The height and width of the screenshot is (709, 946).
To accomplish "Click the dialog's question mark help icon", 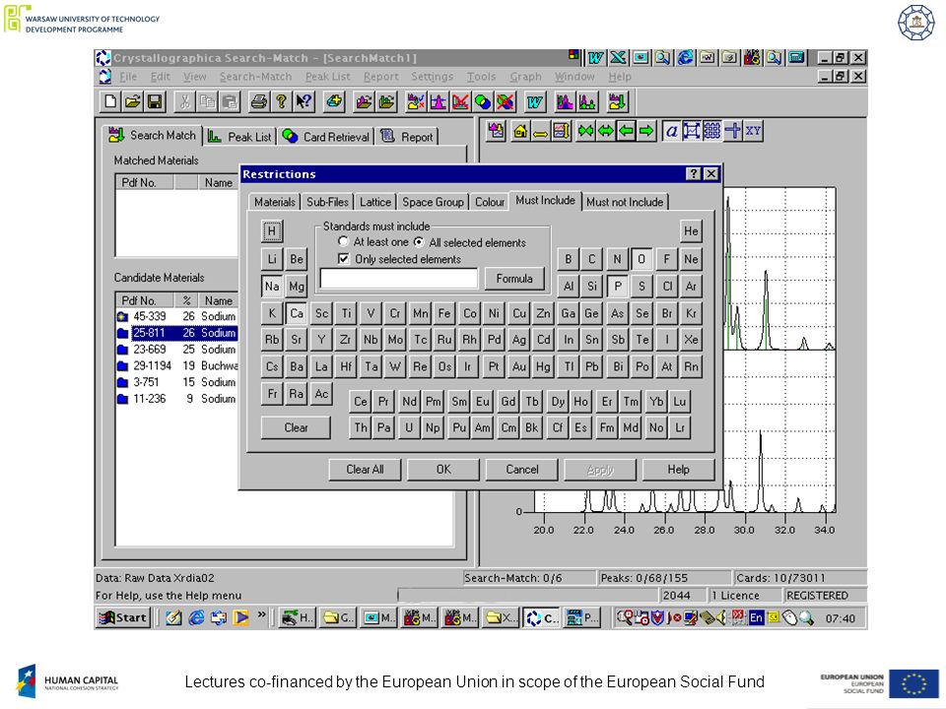I will [694, 173].
